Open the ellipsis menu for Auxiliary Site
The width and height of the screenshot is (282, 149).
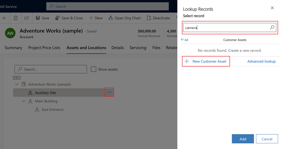[x=109, y=92]
